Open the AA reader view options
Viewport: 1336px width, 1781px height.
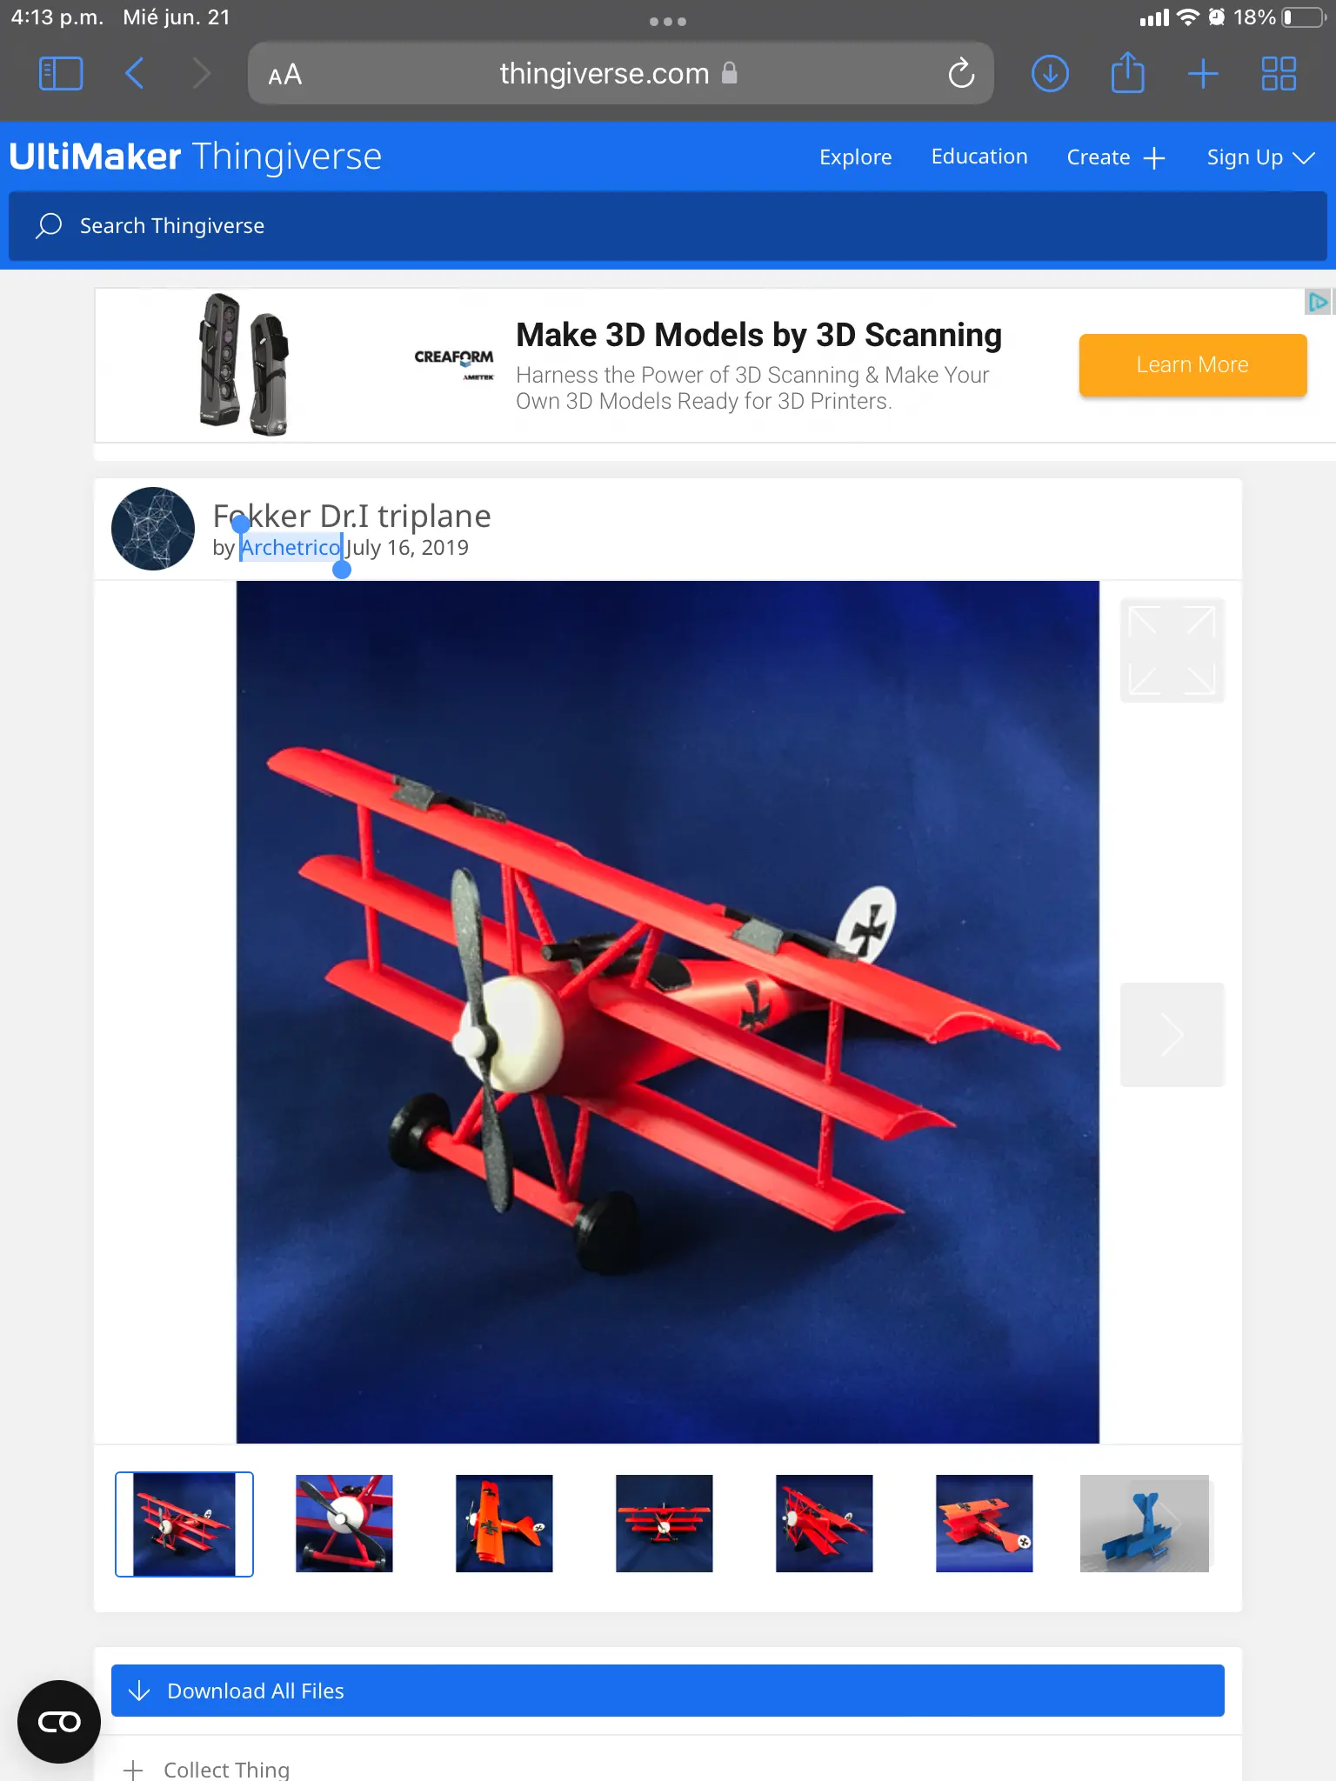click(x=285, y=75)
